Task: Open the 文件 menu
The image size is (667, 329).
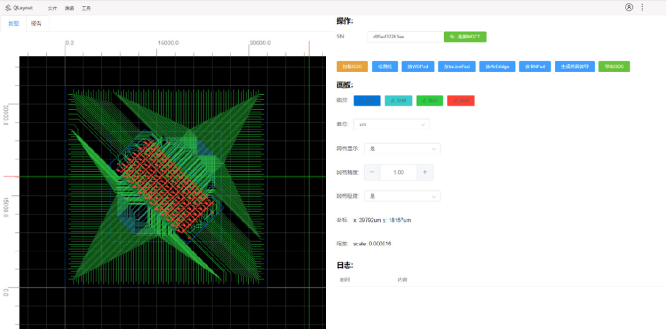Action: point(52,8)
